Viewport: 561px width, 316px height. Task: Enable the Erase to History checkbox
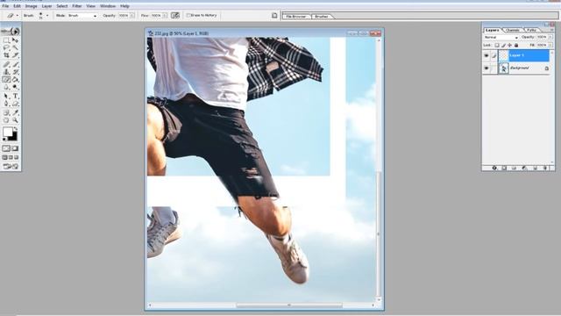188,16
